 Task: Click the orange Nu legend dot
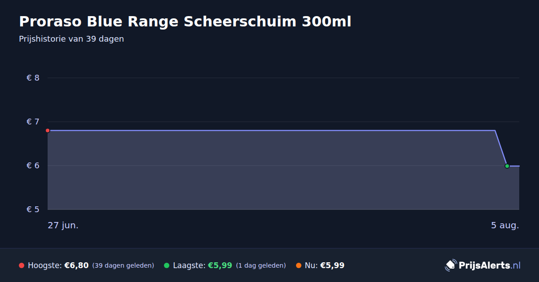(x=299, y=265)
